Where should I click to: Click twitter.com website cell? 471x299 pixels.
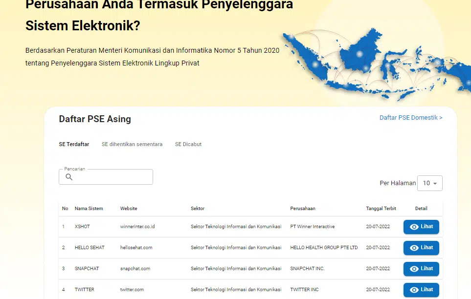coord(132,290)
